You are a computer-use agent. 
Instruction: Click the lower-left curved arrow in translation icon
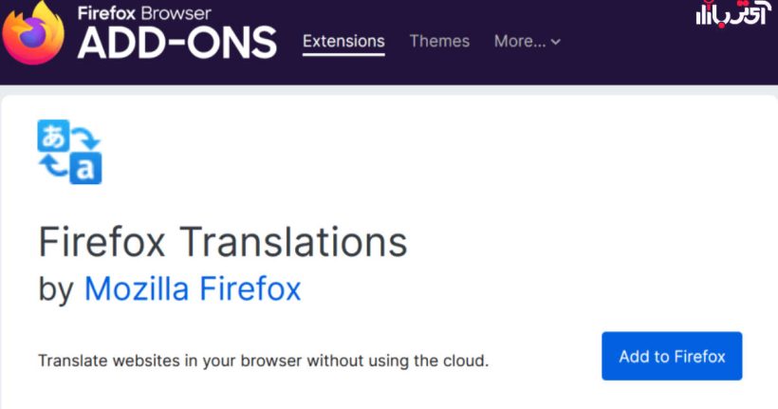(x=53, y=165)
